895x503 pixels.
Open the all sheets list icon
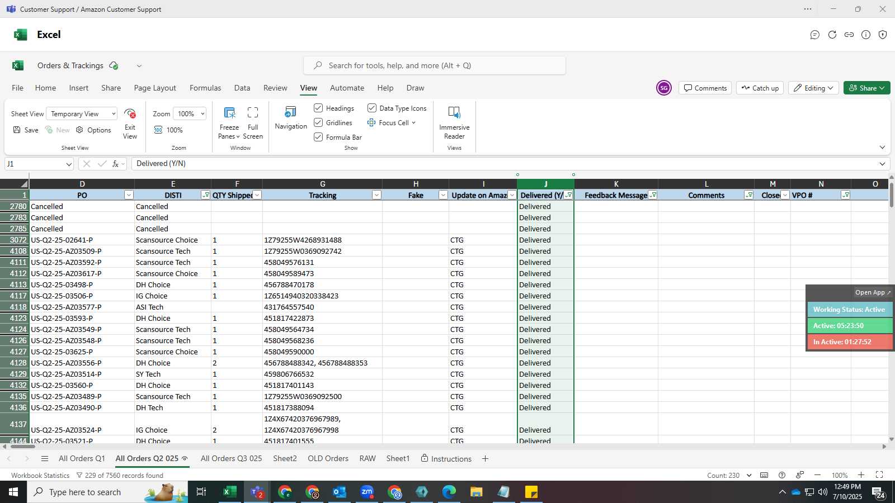tap(45, 458)
